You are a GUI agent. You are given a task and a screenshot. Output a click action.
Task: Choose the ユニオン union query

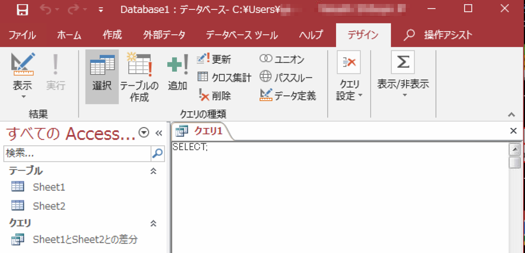[282, 60]
